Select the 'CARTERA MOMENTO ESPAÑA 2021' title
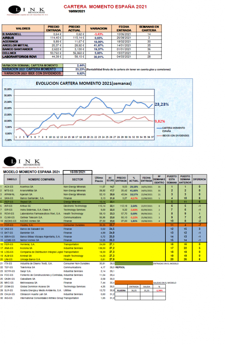 (x=100, y=7)
